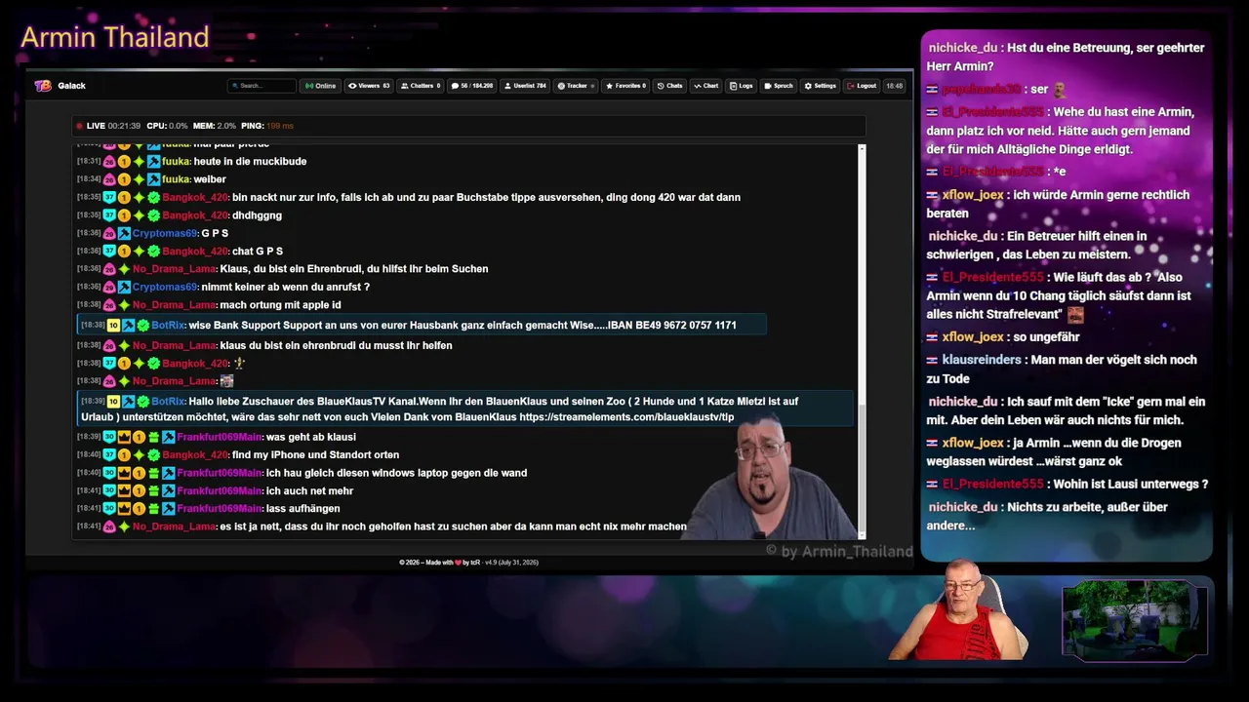
Task: Click the PING 199 ms value
Action: [280, 126]
